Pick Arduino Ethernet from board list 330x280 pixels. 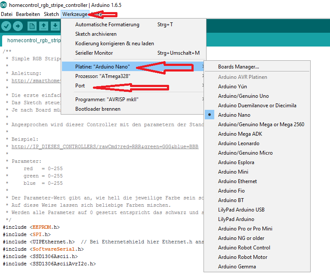click(x=257, y=181)
